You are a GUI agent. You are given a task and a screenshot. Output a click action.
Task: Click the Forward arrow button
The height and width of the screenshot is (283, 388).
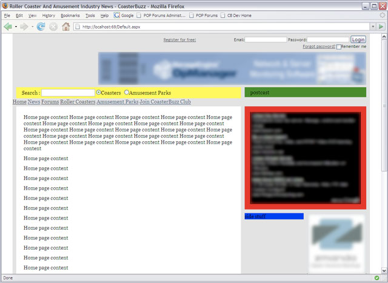click(x=24, y=27)
